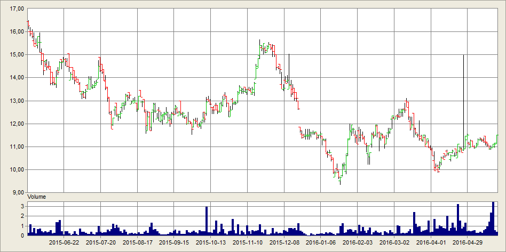506x252 pixels.
Task: Select the 15,00 price axis label
Action: [x=18, y=55]
